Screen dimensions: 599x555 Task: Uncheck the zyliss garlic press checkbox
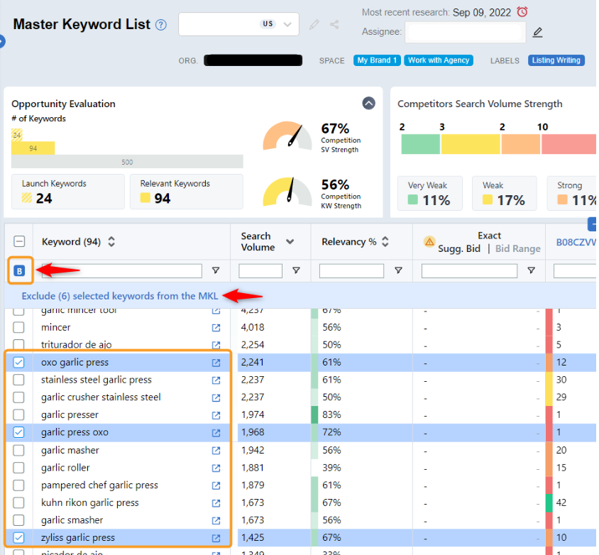tap(19, 538)
